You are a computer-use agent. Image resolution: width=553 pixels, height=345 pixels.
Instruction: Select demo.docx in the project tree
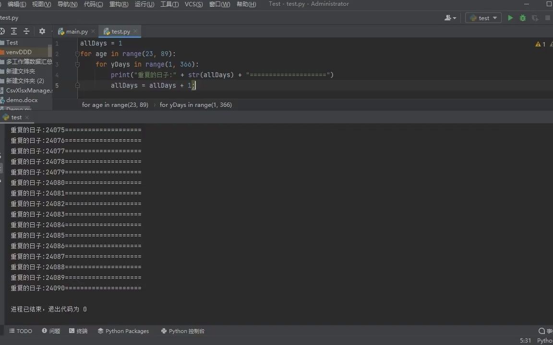pyautogui.click(x=23, y=100)
